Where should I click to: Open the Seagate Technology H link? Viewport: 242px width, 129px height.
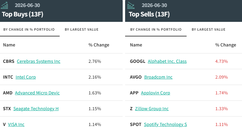pos(36,109)
